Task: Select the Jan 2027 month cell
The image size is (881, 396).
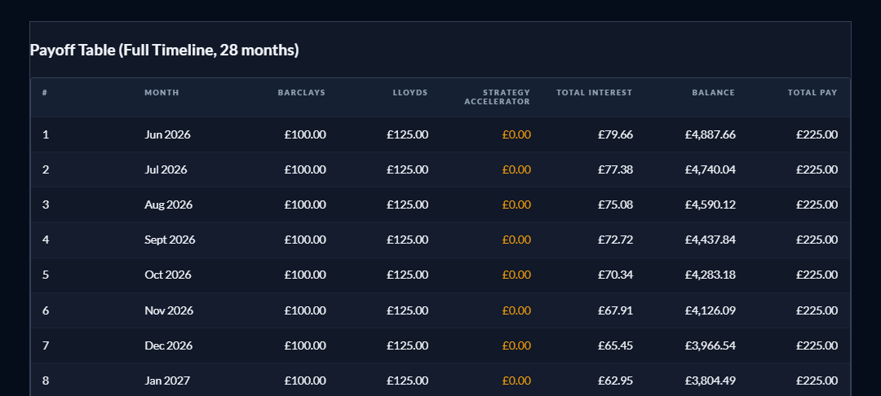Action: pyautogui.click(x=167, y=381)
